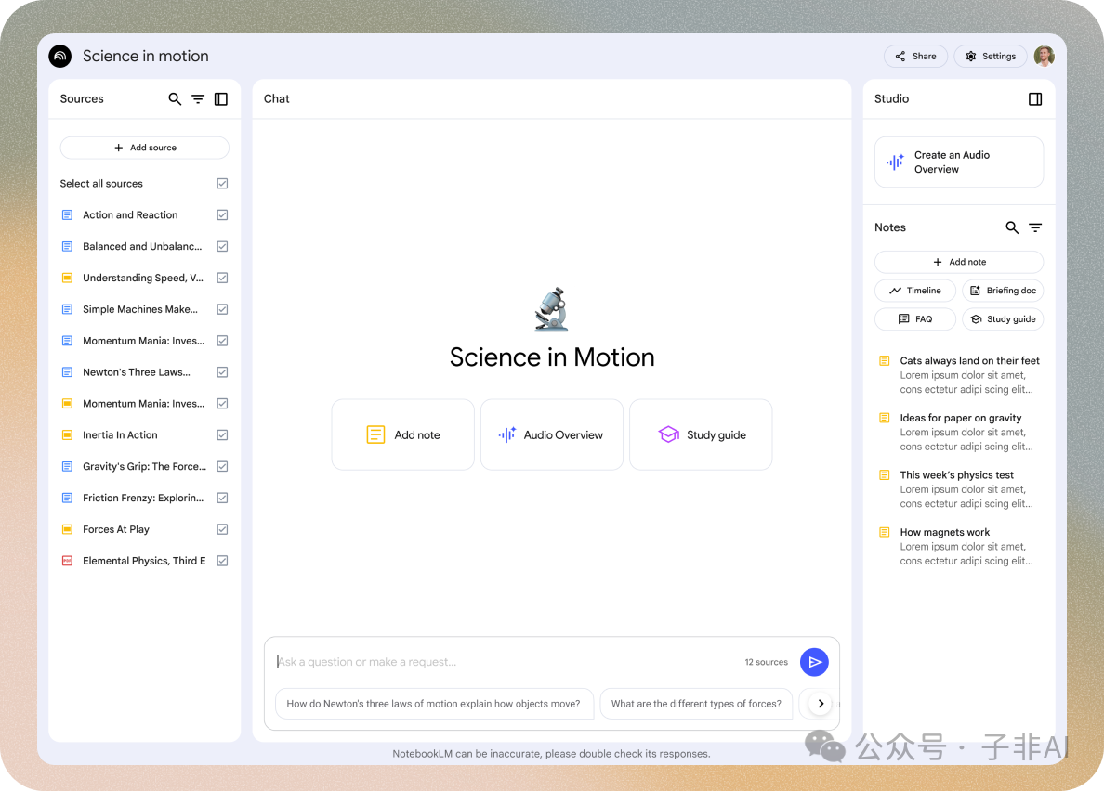Uncheck the Inertia In Action source
Screen dimensions: 1104x791
click(x=222, y=435)
